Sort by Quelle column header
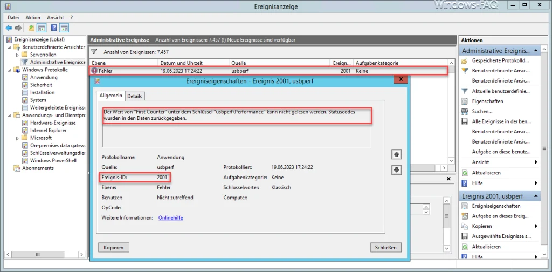The image size is (552, 272). point(280,63)
